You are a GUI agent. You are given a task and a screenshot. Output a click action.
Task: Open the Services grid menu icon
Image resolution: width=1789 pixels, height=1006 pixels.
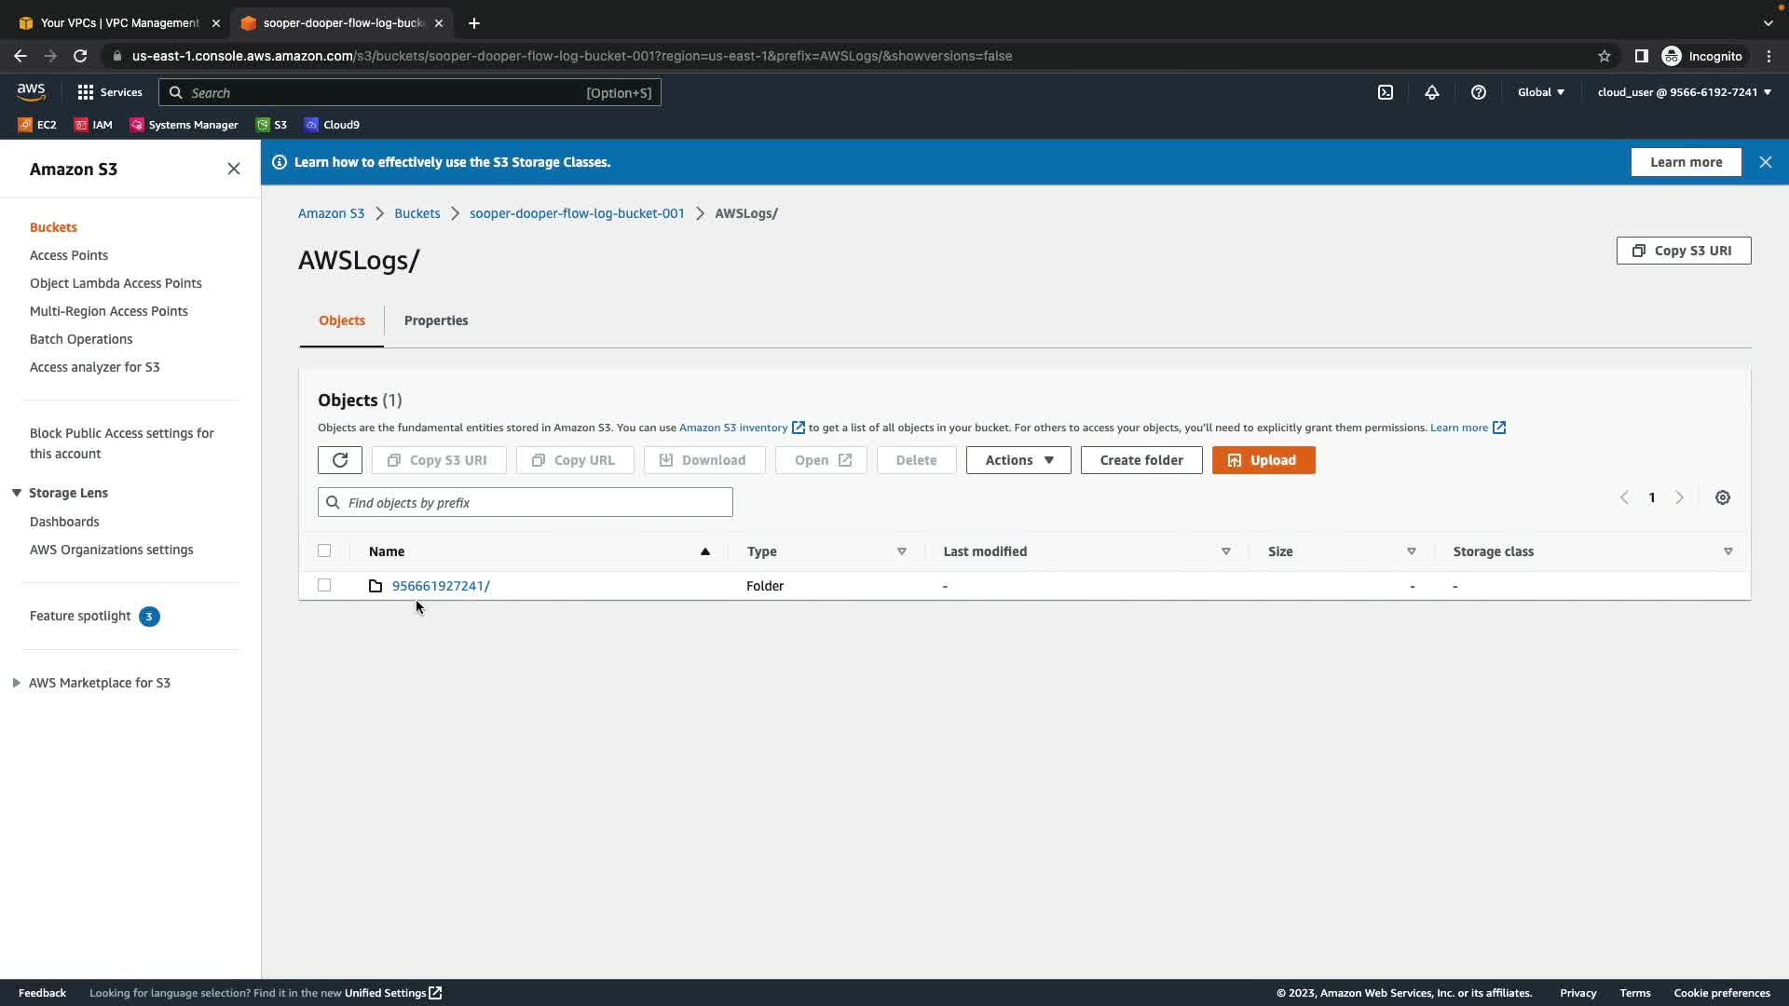[x=86, y=92]
